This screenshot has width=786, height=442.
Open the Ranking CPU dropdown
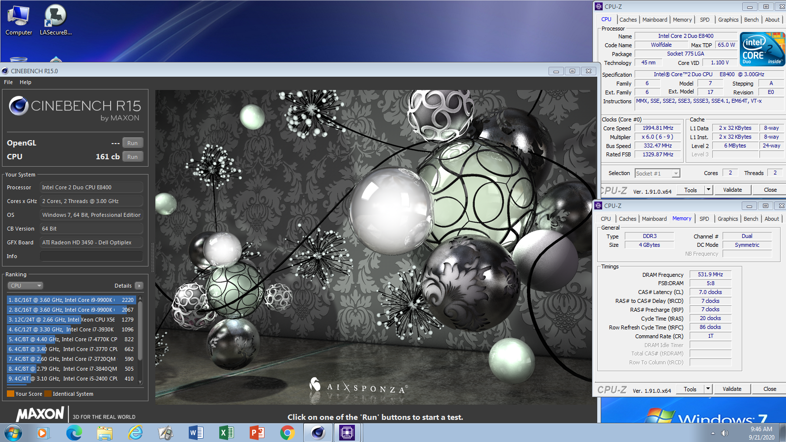pyautogui.click(x=25, y=286)
